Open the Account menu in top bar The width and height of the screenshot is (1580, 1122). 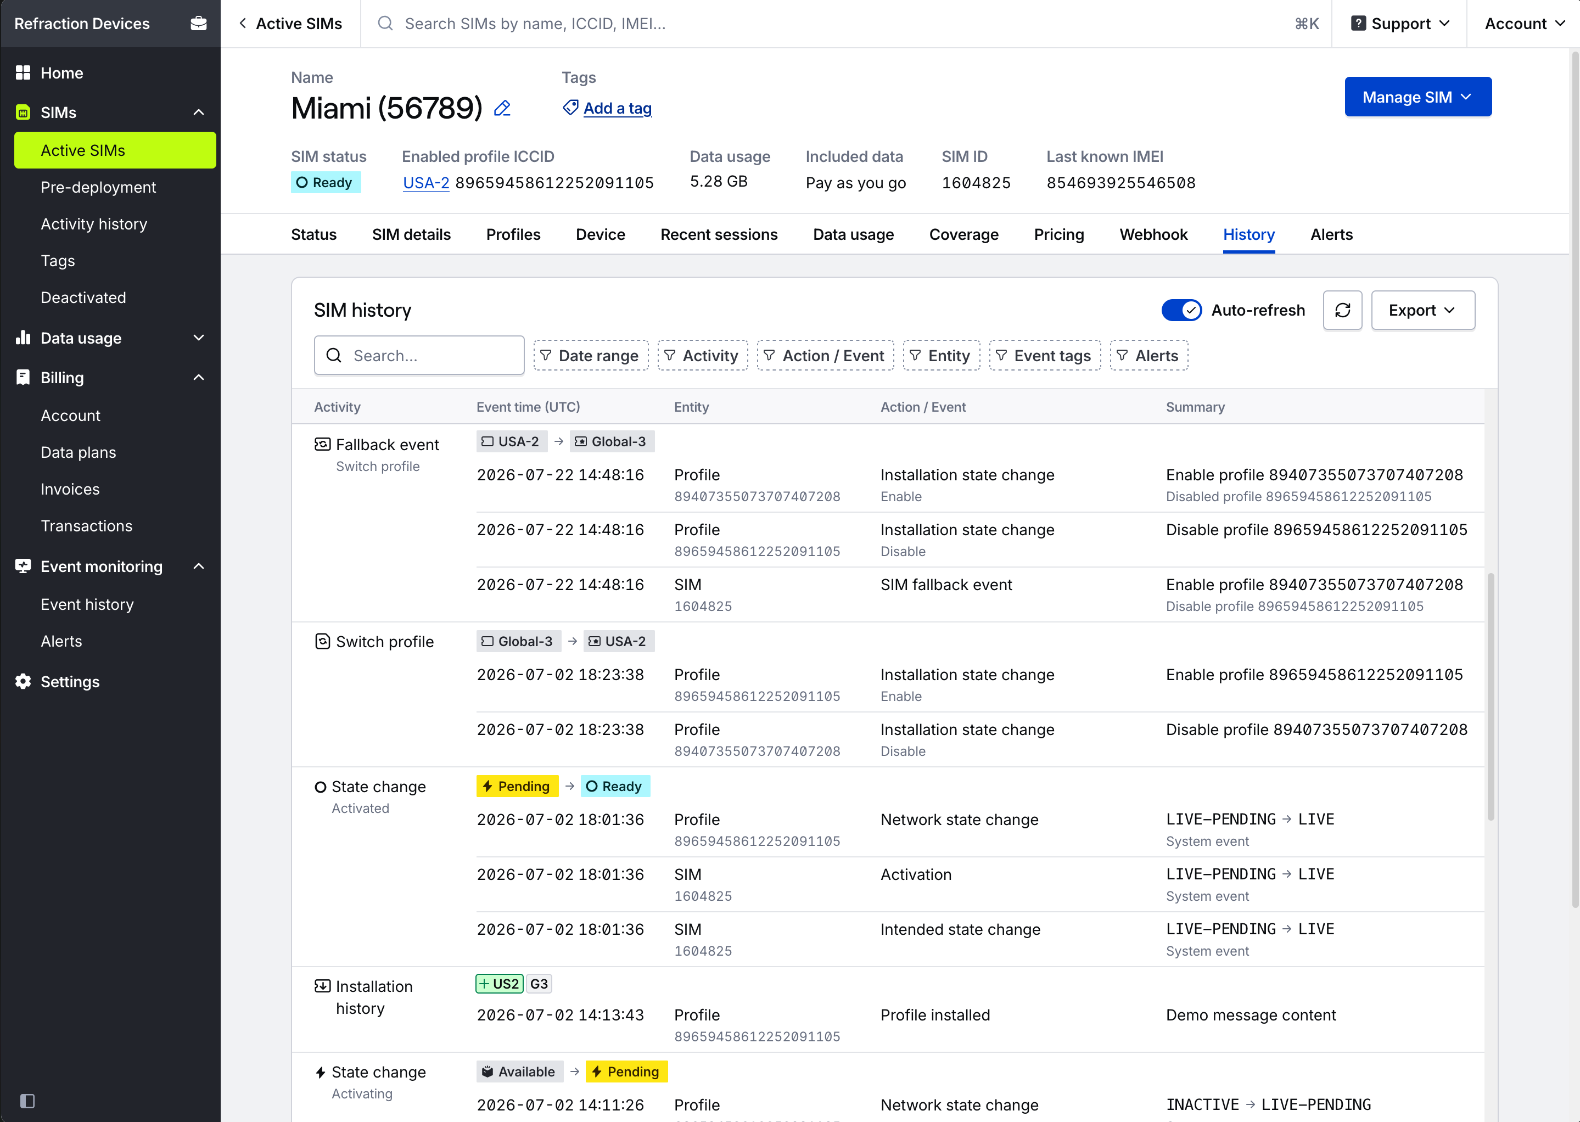tap(1525, 24)
